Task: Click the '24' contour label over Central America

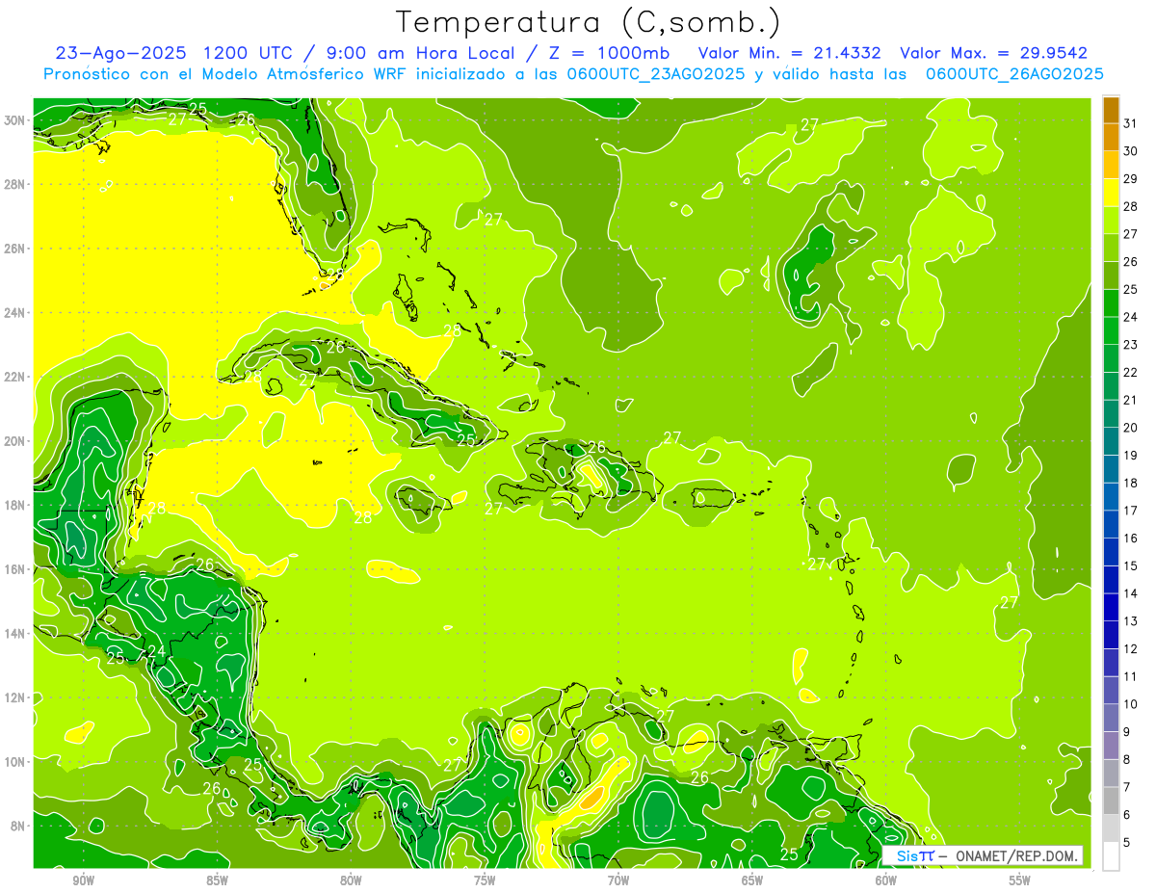Action: click(156, 651)
